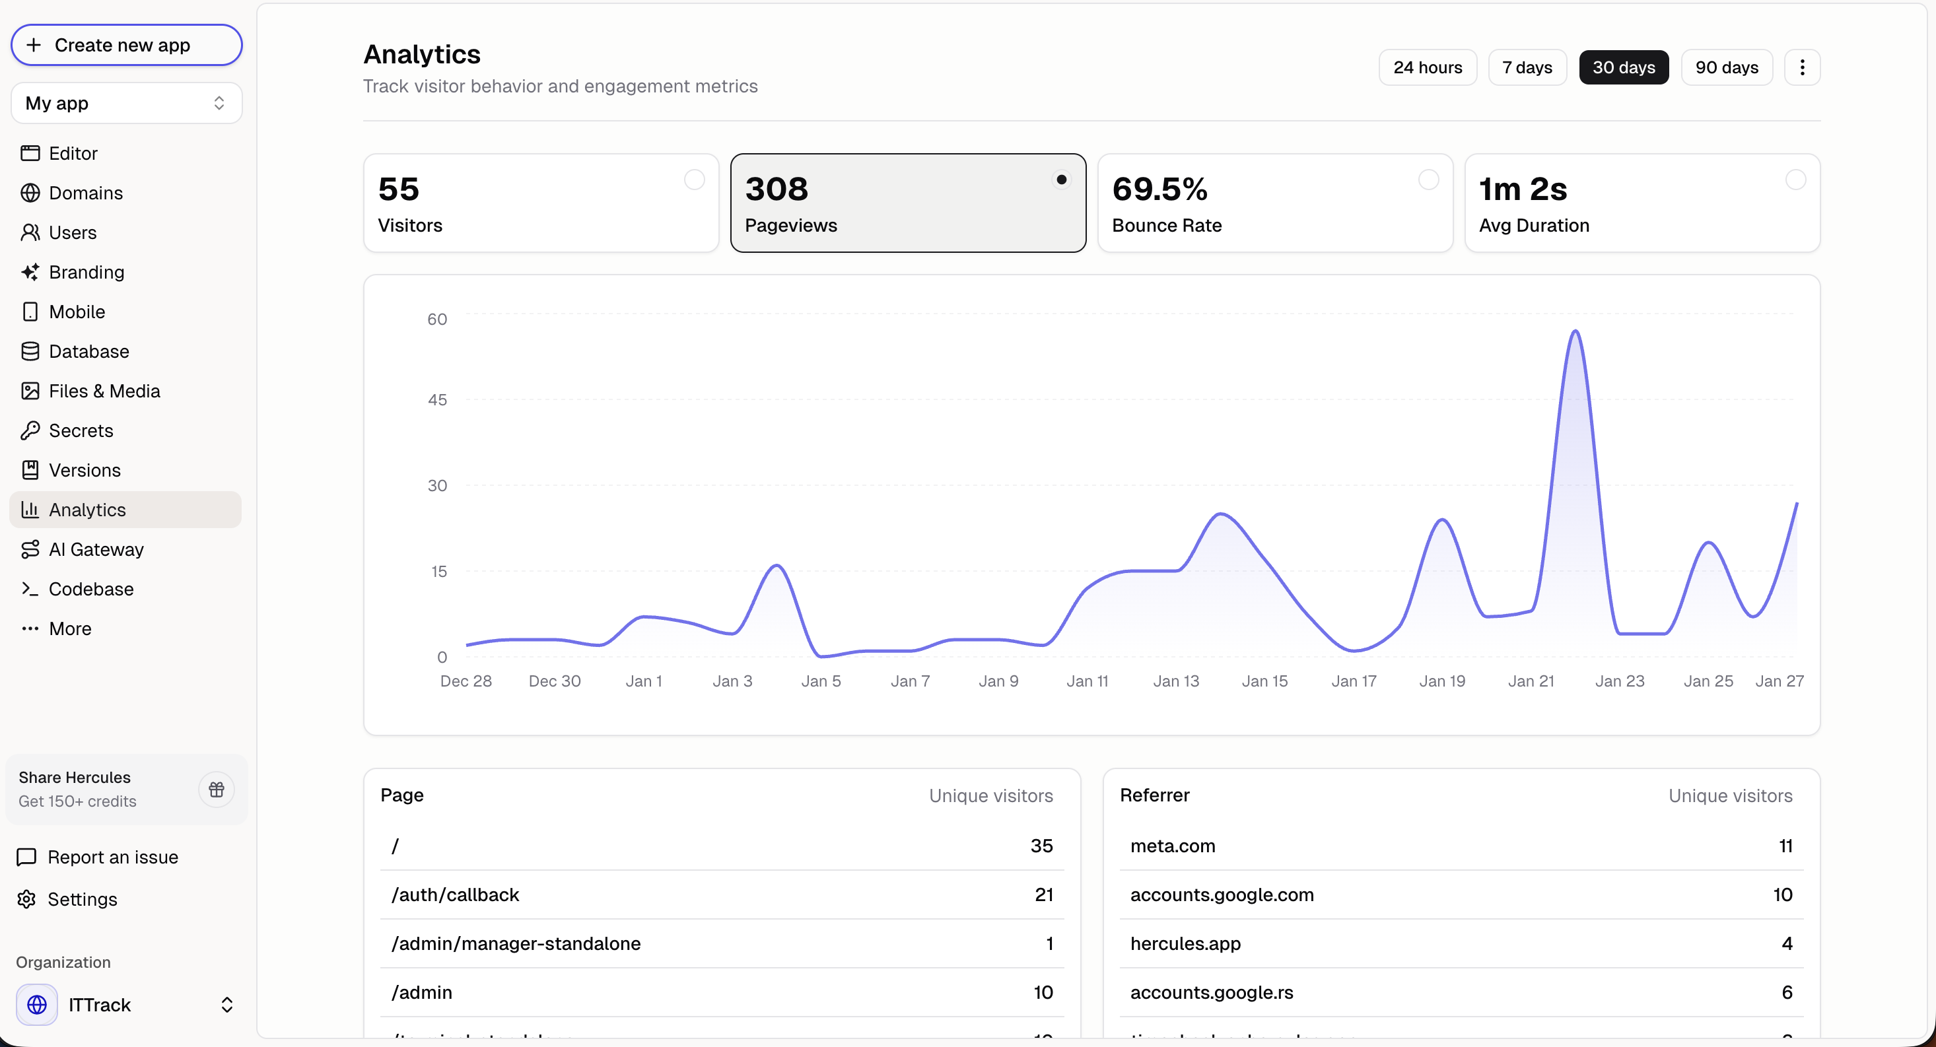Viewport: 1936px width, 1047px height.
Task: Click the hercules.app referrer row
Action: [1461, 944]
